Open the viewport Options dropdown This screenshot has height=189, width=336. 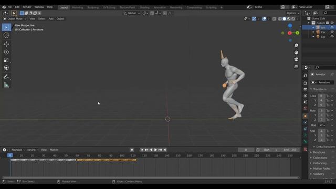(x=293, y=13)
